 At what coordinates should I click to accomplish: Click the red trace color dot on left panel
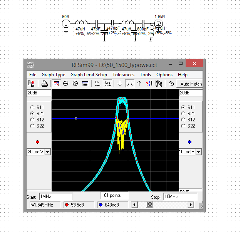tap(37, 142)
